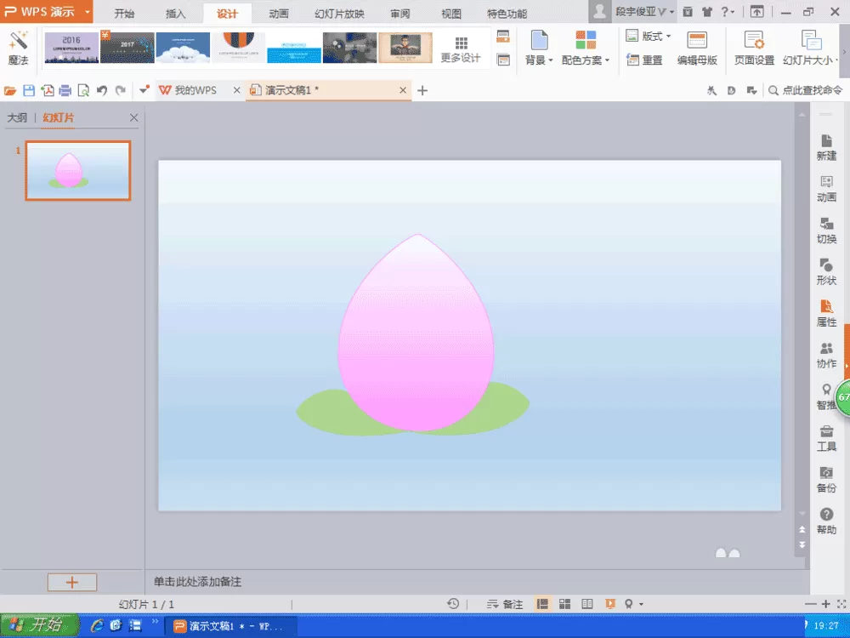Screen dimensions: 850x638
Task: Expand the 配色方案 color scheme dropdown
Action: pos(586,48)
